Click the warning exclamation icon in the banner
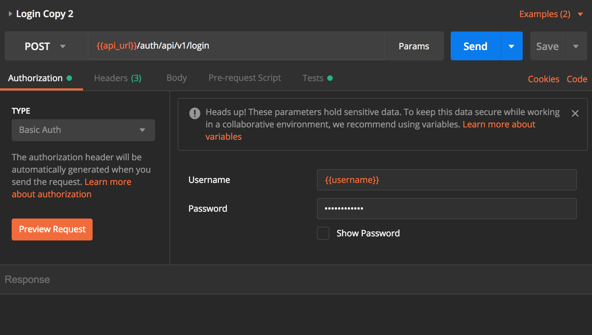This screenshot has height=335, width=592. pos(194,113)
